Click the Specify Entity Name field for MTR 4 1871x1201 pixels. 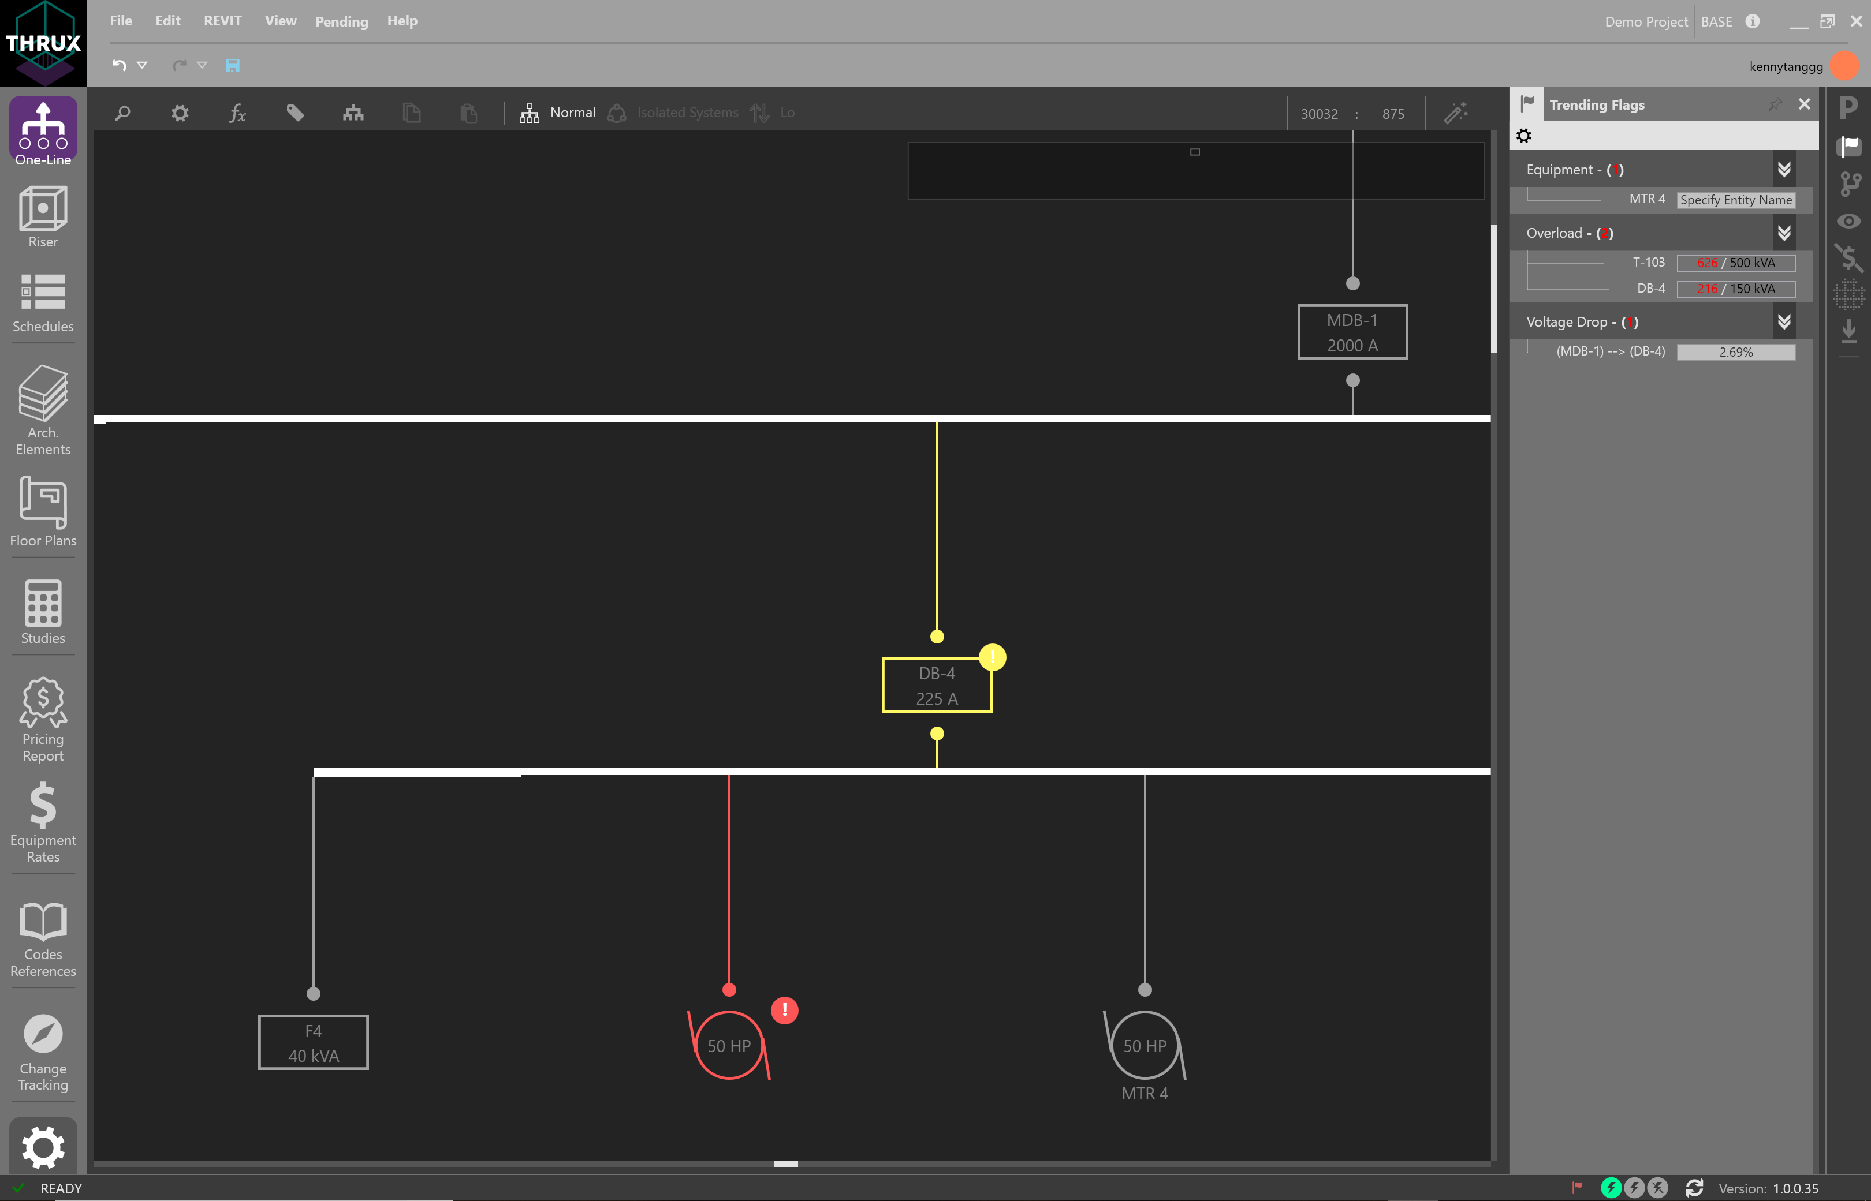tap(1736, 200)
